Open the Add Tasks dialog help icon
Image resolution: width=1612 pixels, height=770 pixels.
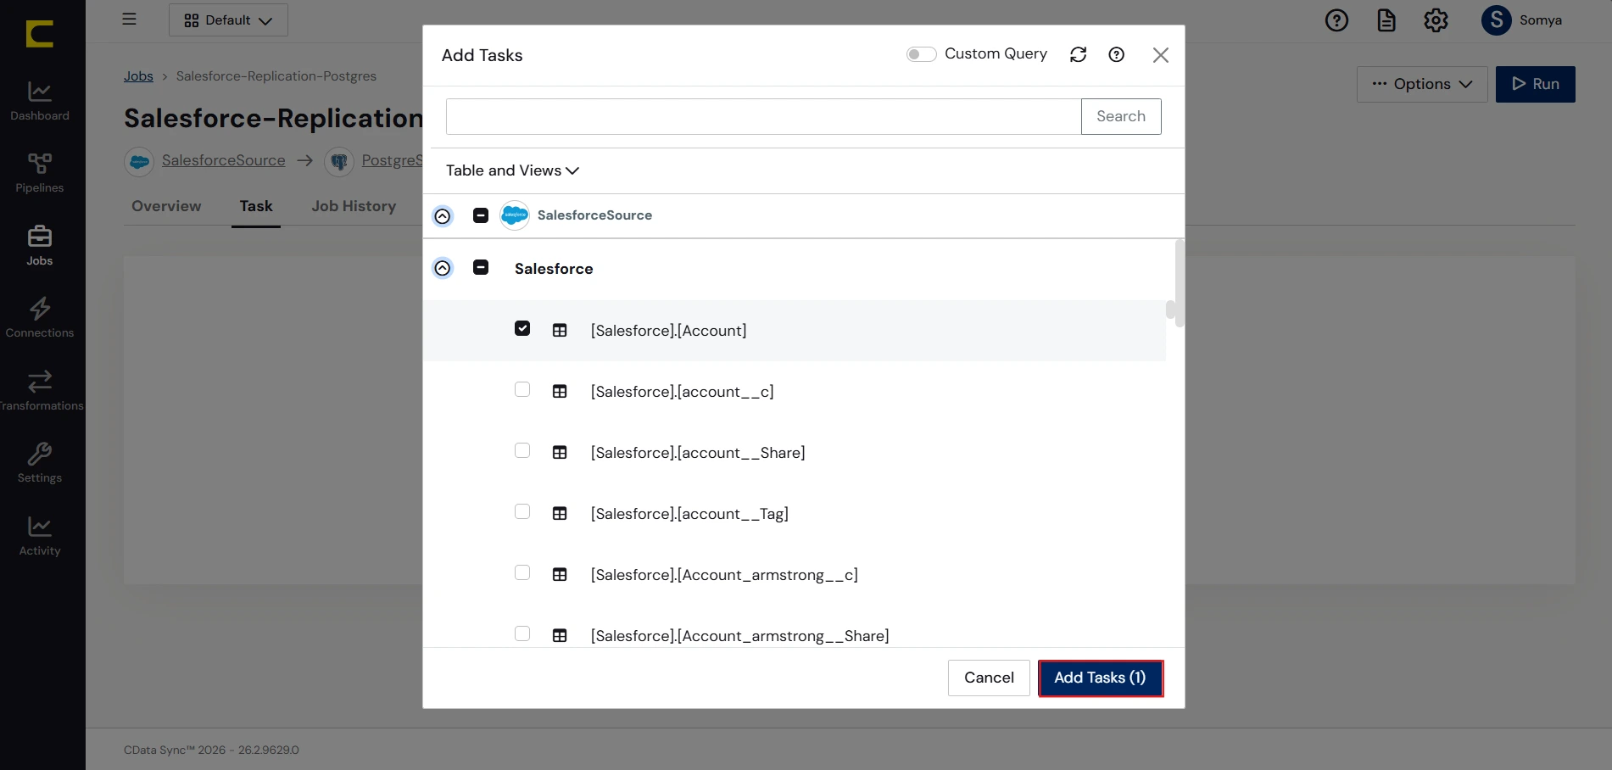(x=1117, y=54)
